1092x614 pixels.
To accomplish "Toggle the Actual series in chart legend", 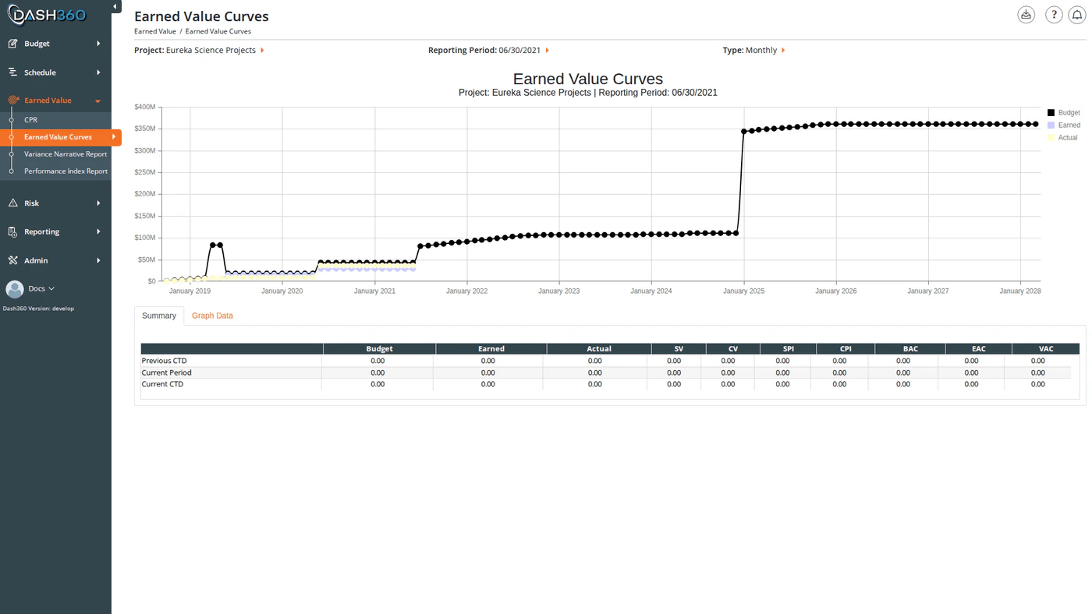I will (x=1062, y=136).
